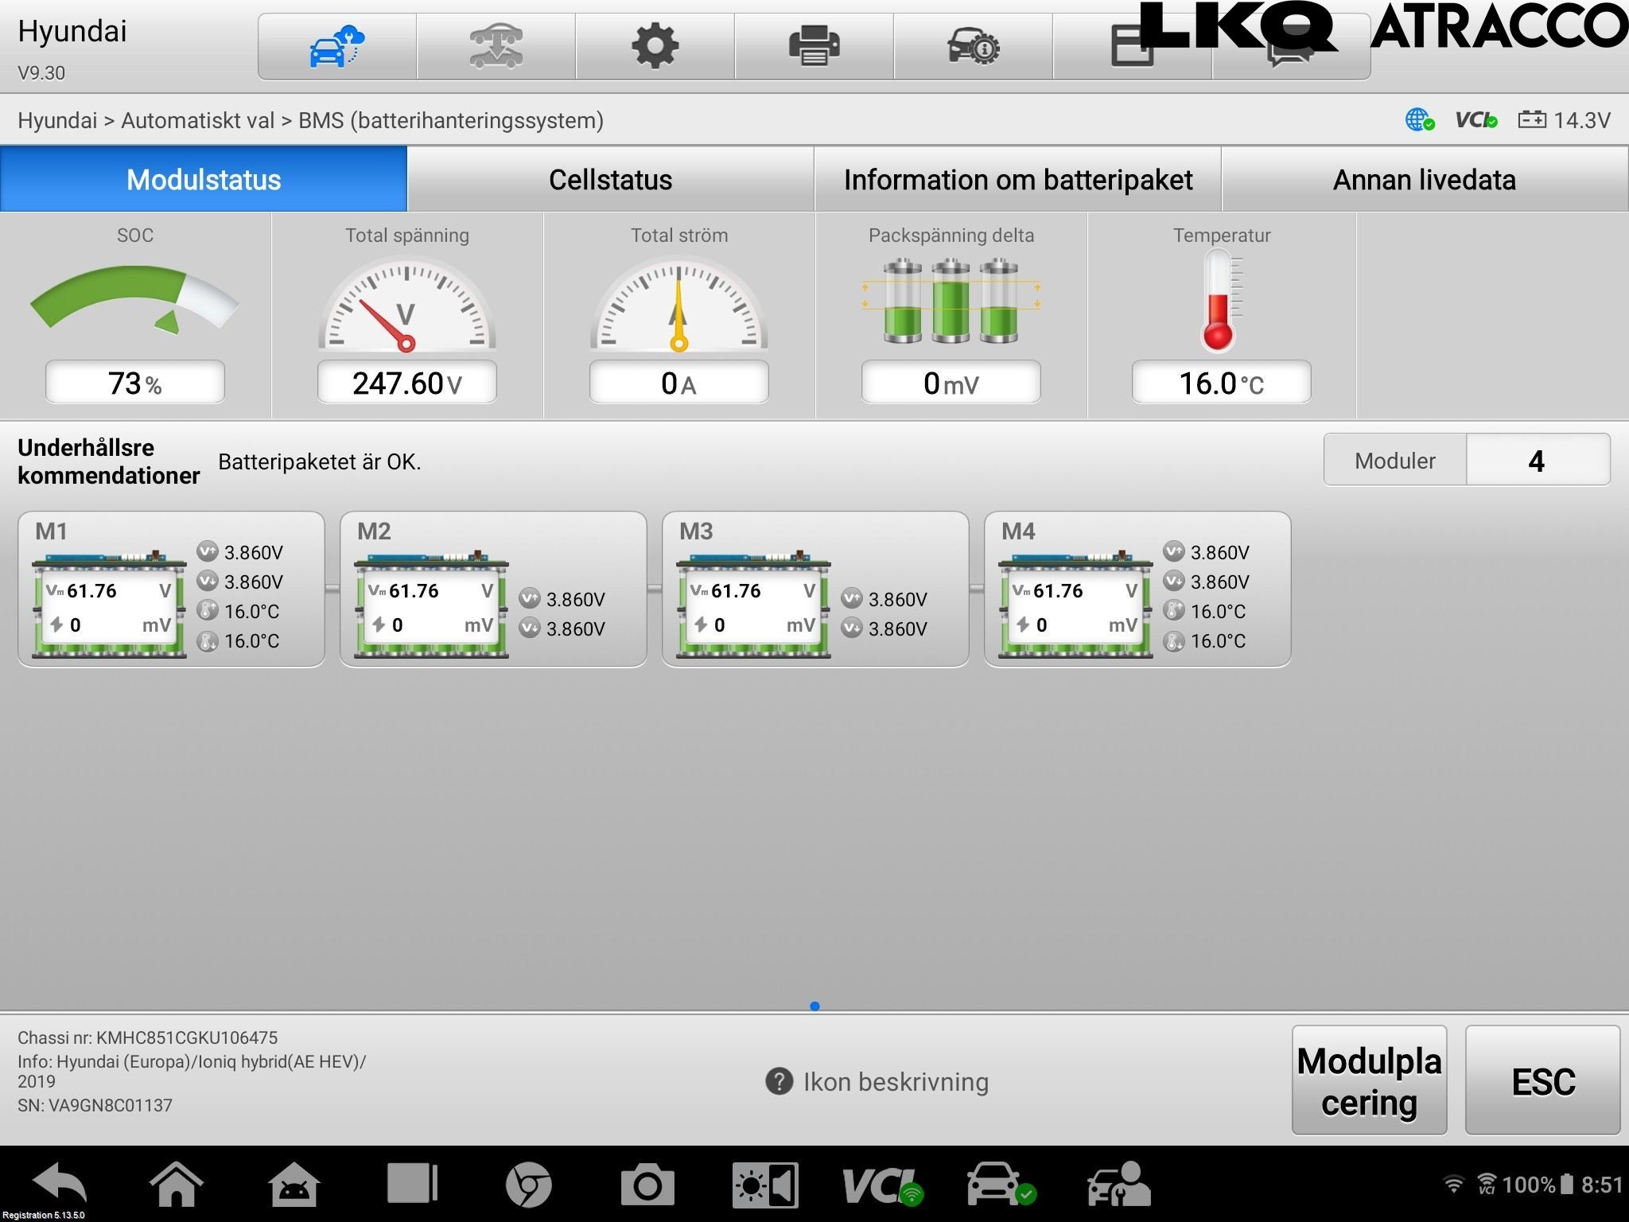The width and height of the screenshot is (1629, 1222).
Task: Tap the Packspänning delta battery cells graphic
Action: coord(951,301)
